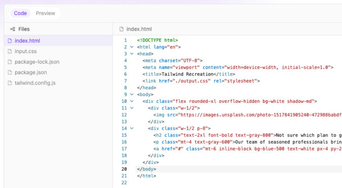Collapse the html tag fold arrow on line 2

(x=132, y=47)
